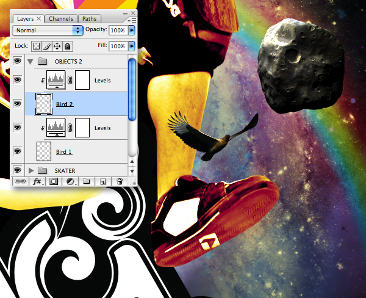Screen dimensions: 366x298
Task: Create new fill or adjustment layer
Action: (71, 181)
